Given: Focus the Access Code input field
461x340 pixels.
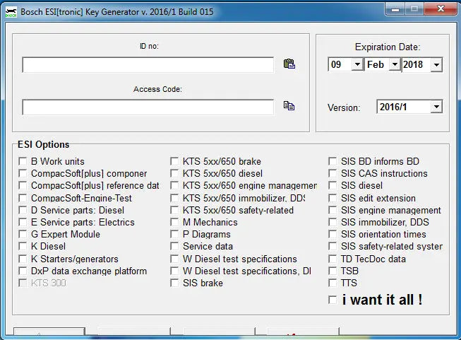Looking at the screenshot, I should pos(148,107).
